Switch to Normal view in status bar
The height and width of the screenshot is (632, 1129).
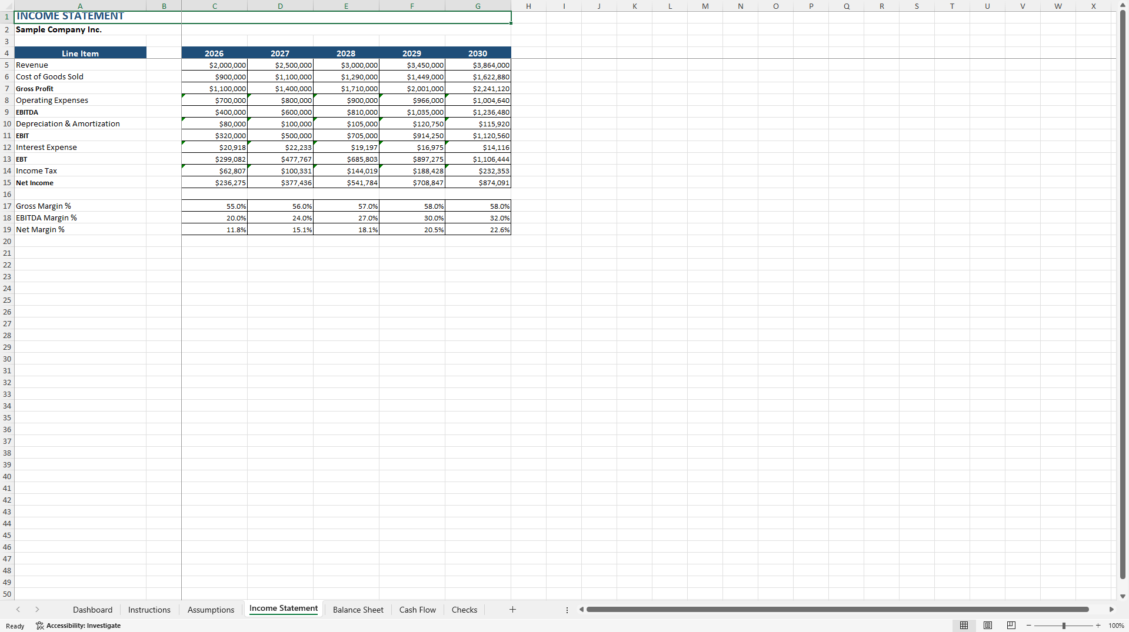point(964,626)
